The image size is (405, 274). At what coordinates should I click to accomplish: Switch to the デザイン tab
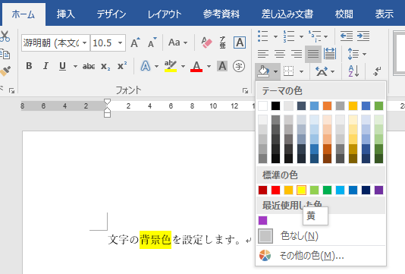click(111, 14)
